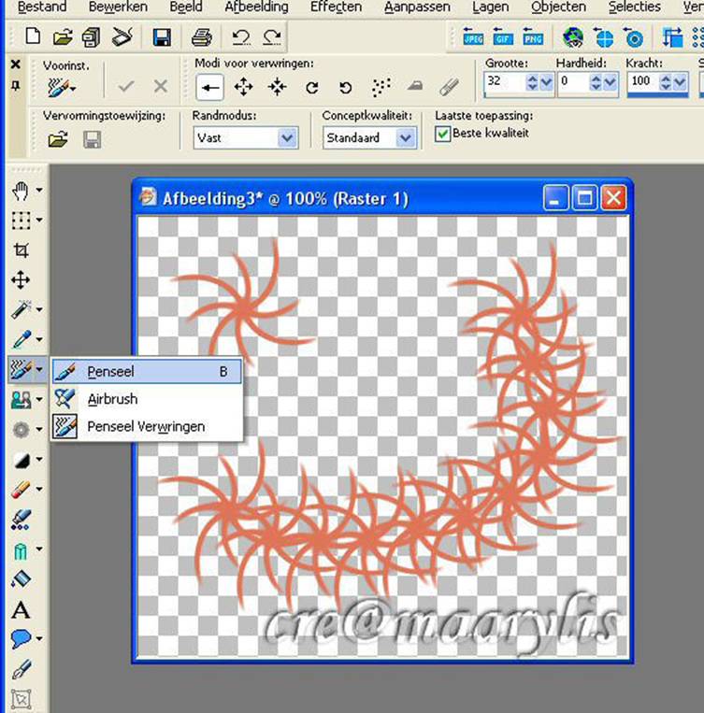704x713 pixels.
Task: Toggle Beste kwaliteit checkbox
Action: [x=442, y=134]
